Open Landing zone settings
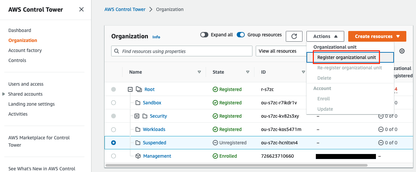Screen dimensions: 416x172 coord(31,104)
